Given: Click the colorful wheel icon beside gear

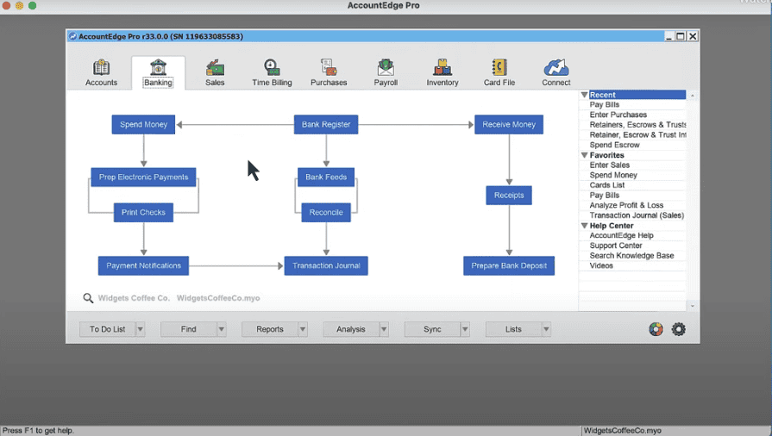Looking at the screenshot, I should click(656, 329).
